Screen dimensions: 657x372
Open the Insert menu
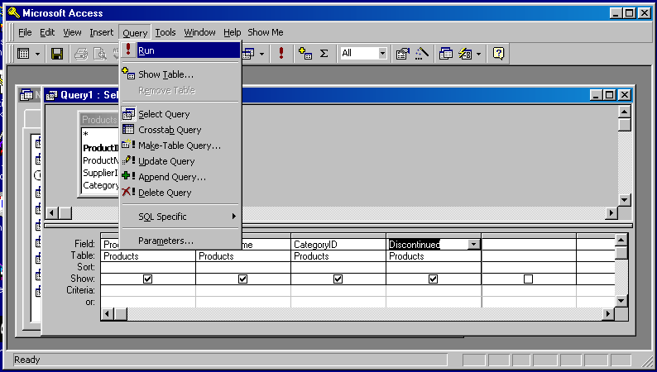point(102,32)
